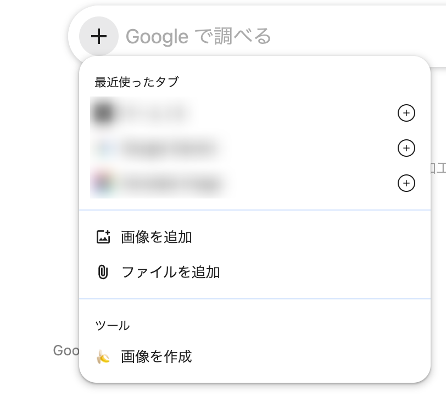
Task: Add the third recent tab via its plus circle
Action: 406,183
